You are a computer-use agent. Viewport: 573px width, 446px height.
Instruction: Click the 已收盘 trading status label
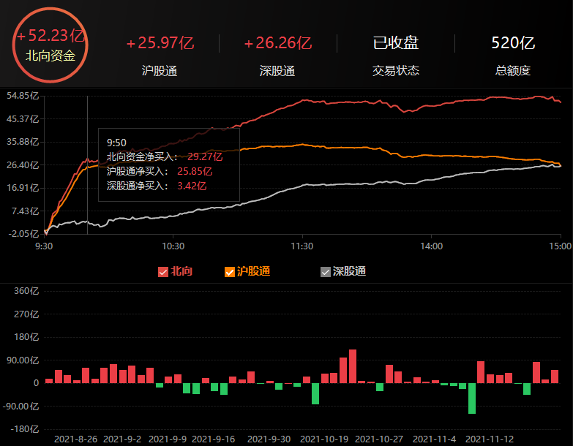pyautogui.click(x=395, y=56)
